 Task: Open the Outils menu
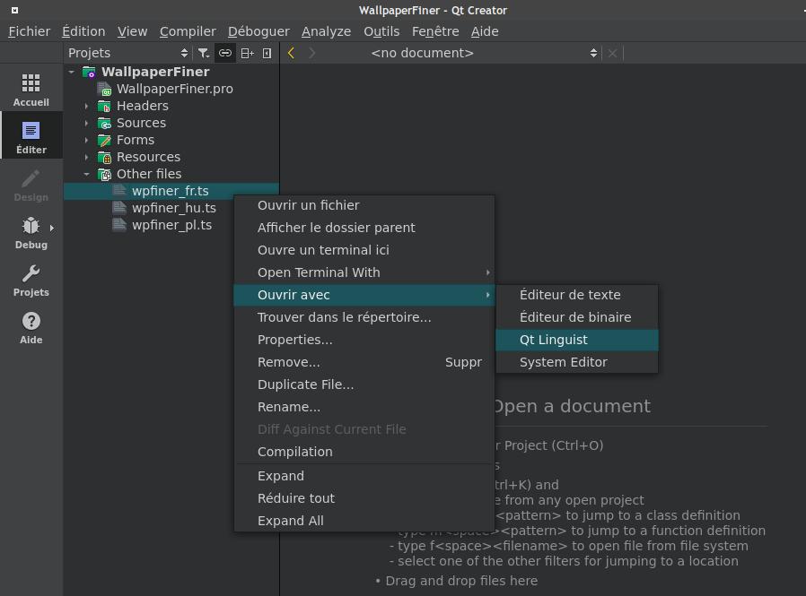click(x=381, y=31)
